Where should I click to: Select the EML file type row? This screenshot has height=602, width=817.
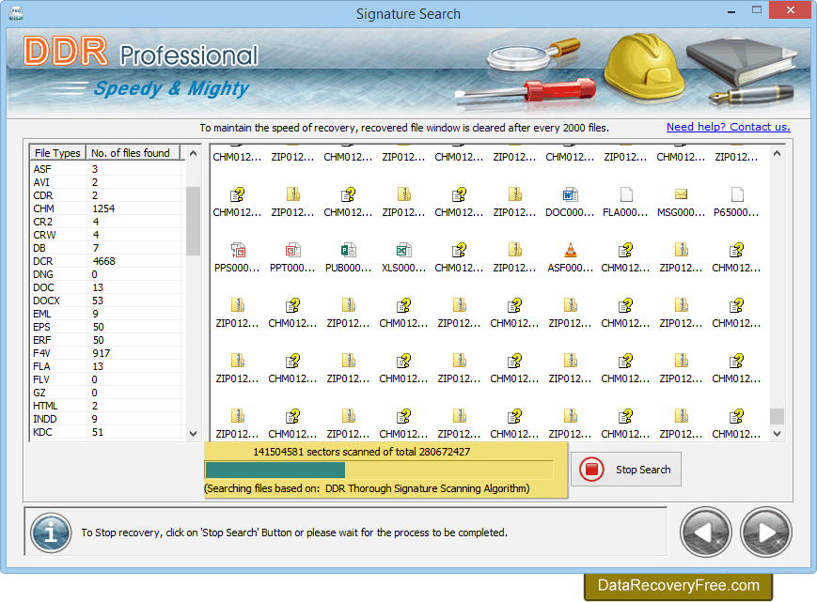click(107, 314)
